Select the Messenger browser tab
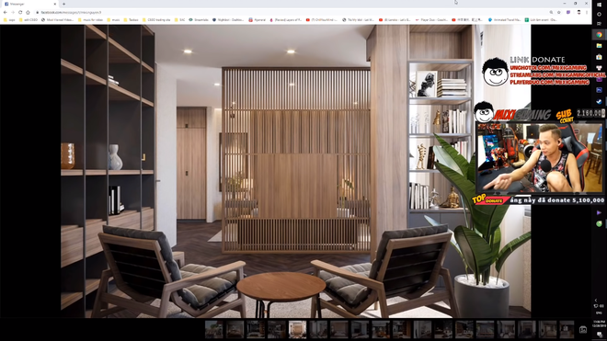This screenshot has height=341, width=607. [x=29, y=4]
